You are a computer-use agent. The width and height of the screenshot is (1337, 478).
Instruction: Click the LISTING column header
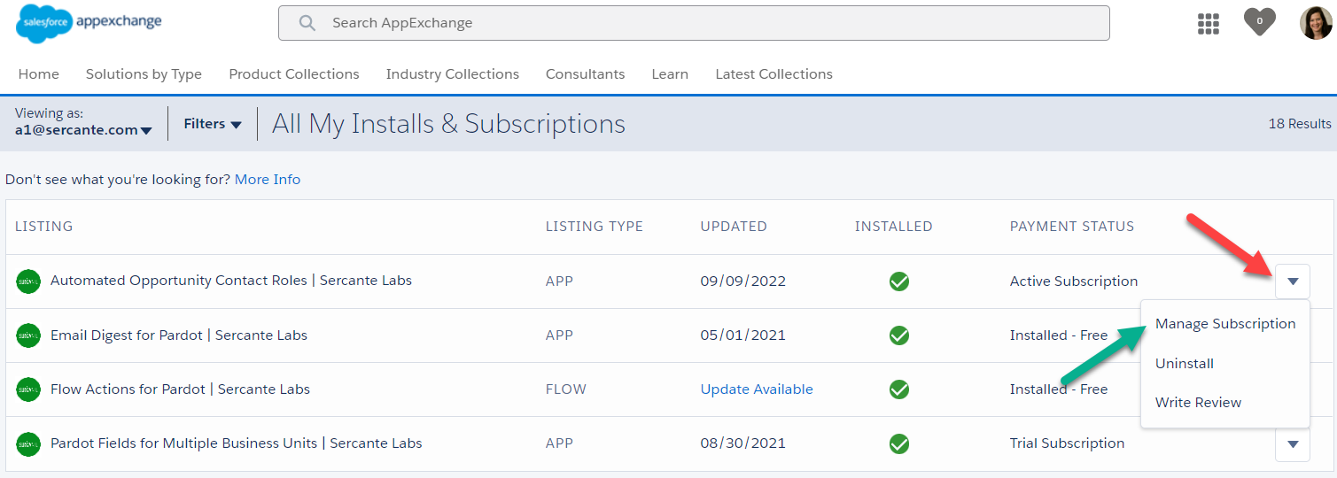[44, 227]
